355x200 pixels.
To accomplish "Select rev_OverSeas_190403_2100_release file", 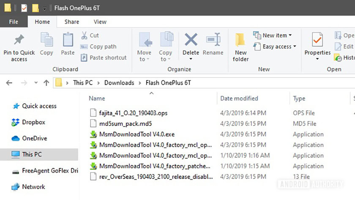I will click(x=156, y=177).
